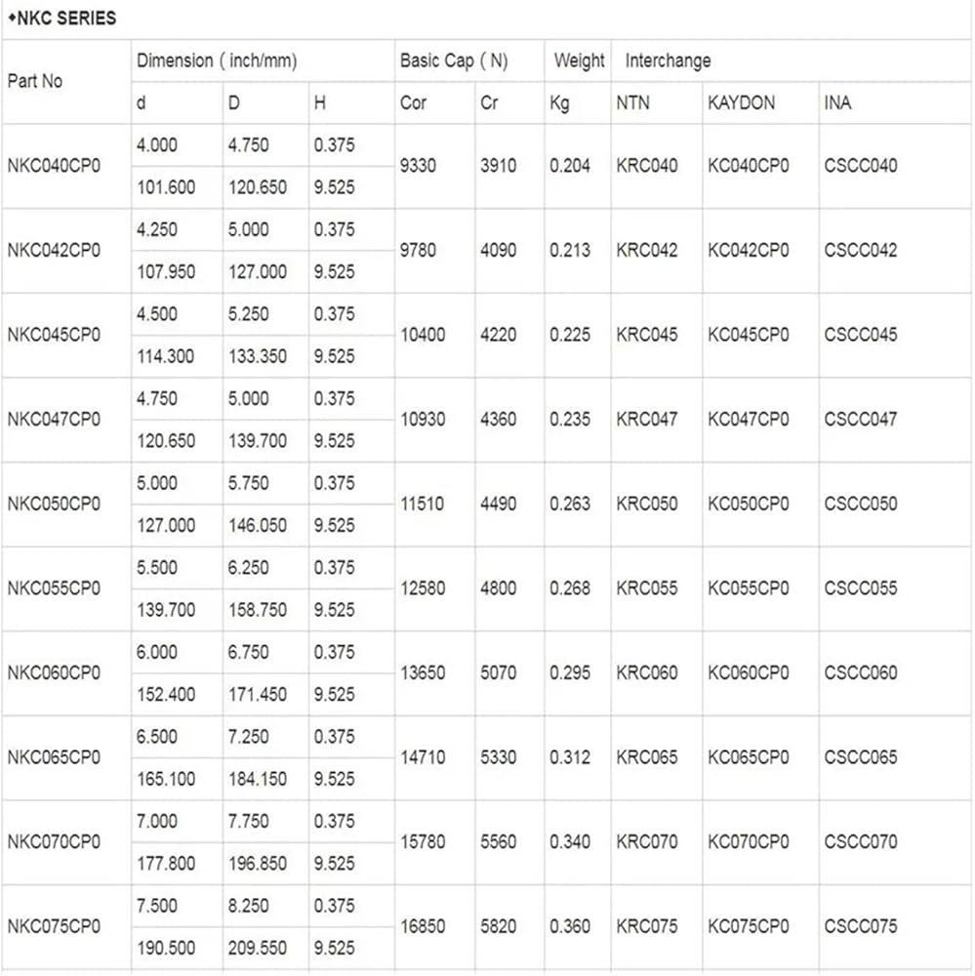
Task: Click NTN interchange KRC050
Action: tap(647, 504)
